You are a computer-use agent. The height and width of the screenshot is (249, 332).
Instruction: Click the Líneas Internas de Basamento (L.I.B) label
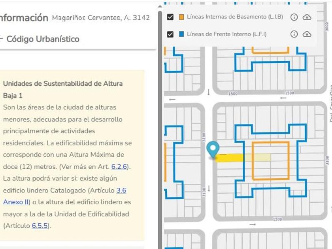tap(235, 17)
